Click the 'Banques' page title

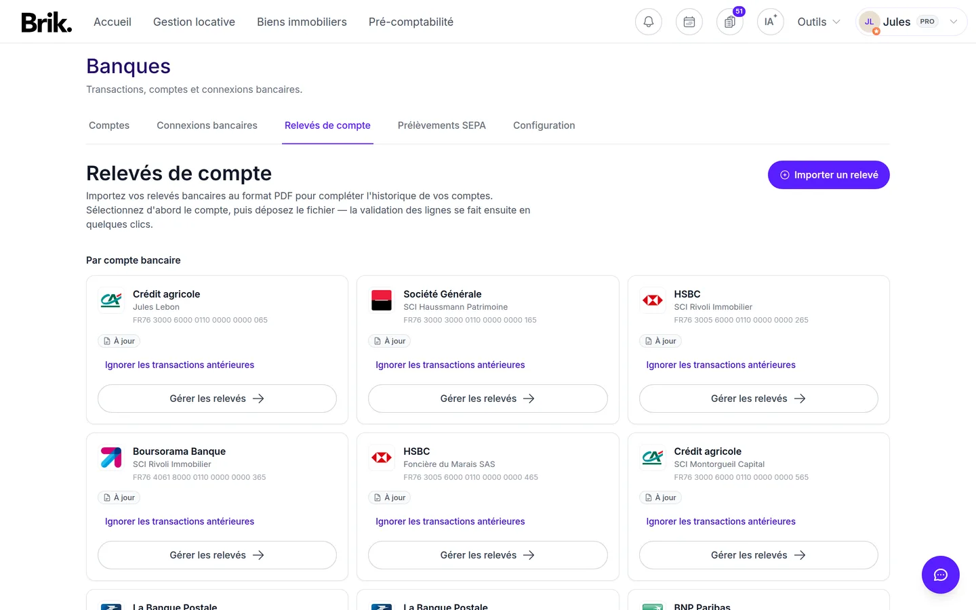128,66
